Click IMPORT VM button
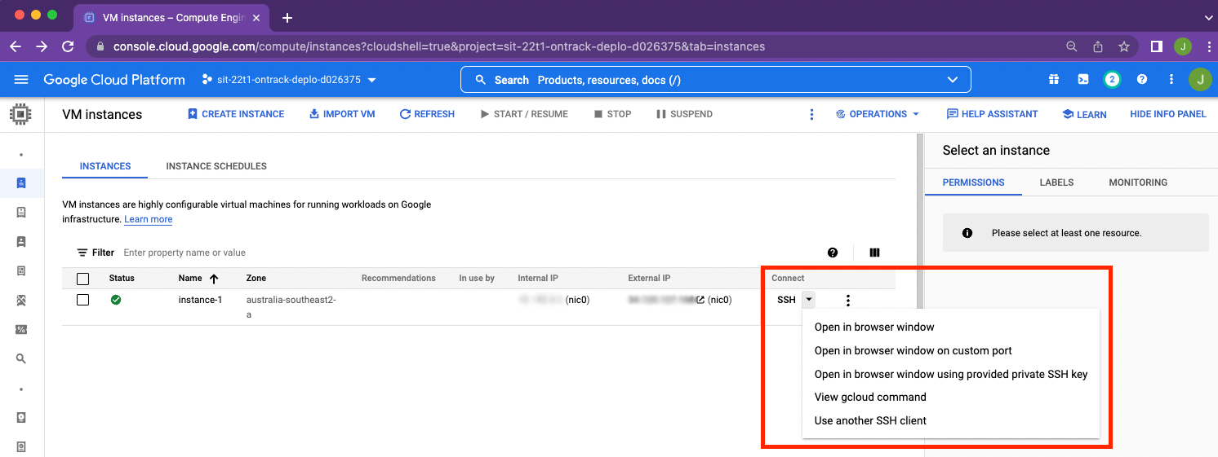Viewport: 1218px width, 457px height. click(x=342, y=114)
